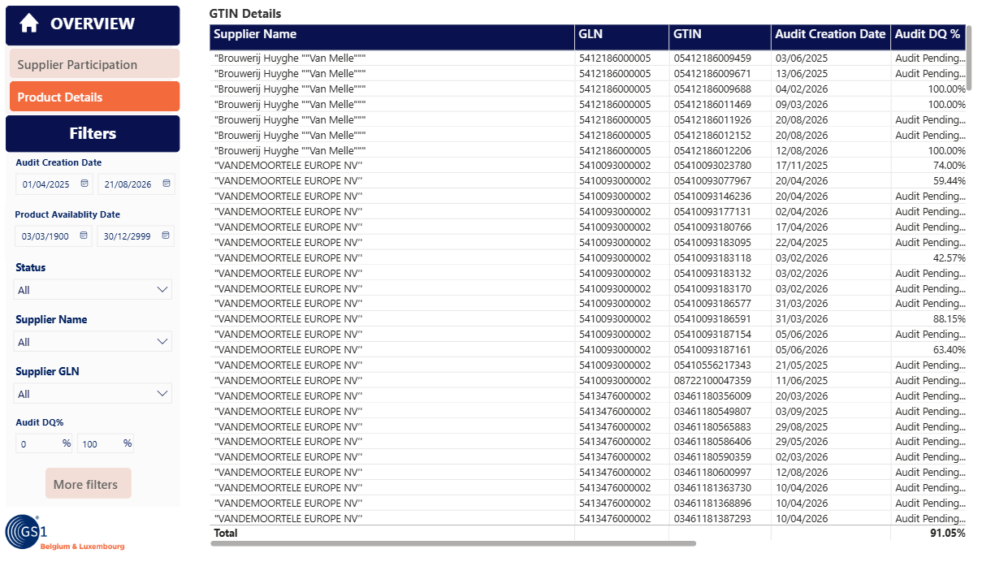Sort by Audit Creation Date column header
This screenshot has height=562, width=982.
[x=830, y=34]
